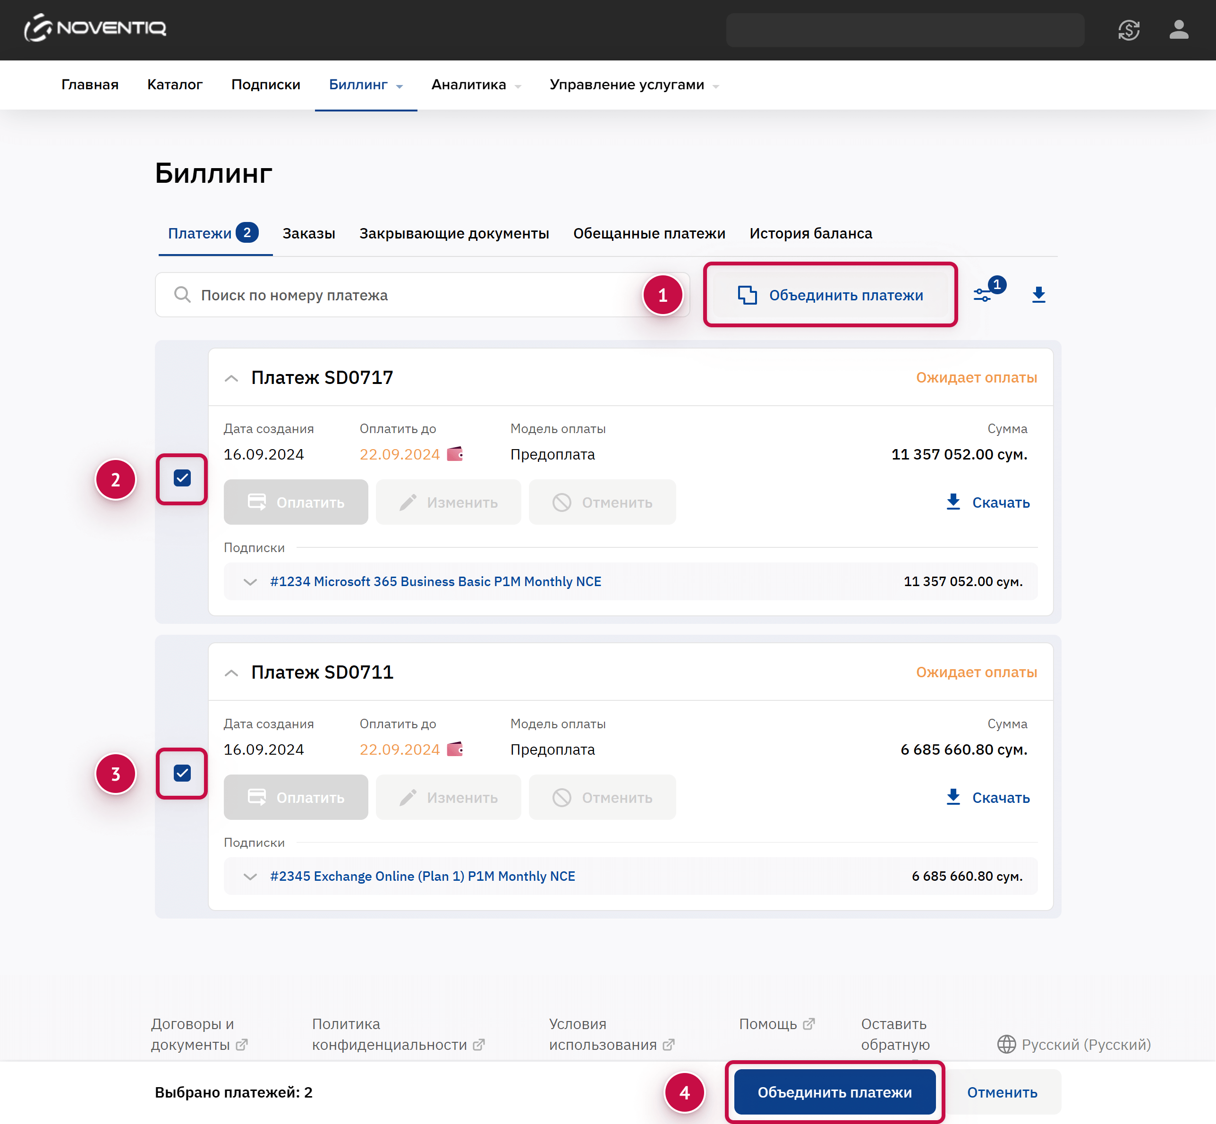Expand subscription #2345 Exchange Online row
The height and width of the screenshot is (1124, 1216).
click(x=250, y=876)
